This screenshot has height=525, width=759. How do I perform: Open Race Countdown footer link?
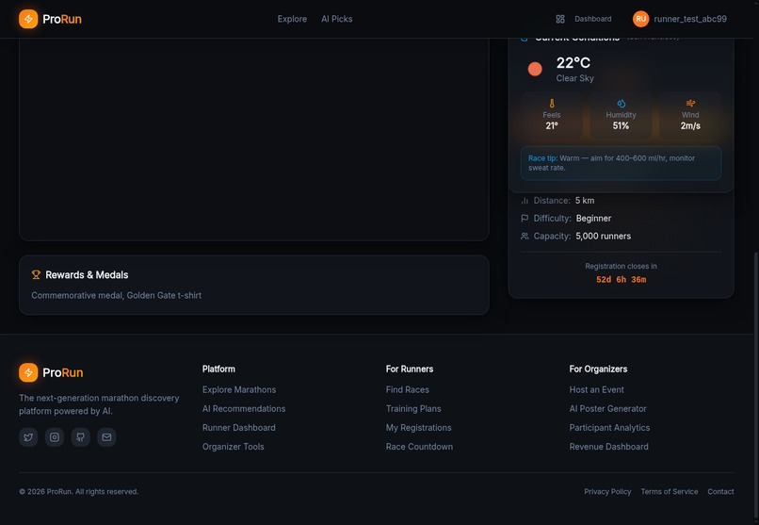coord(419,447)
